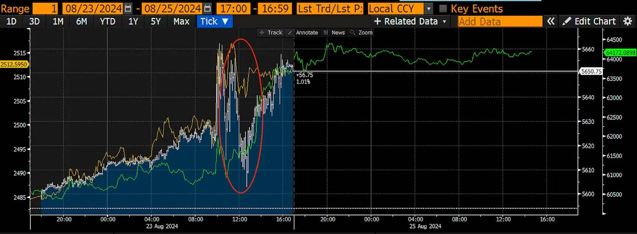Open the end date calendar picker
Viewport: 637px width, 234px height.
point(207,8)
